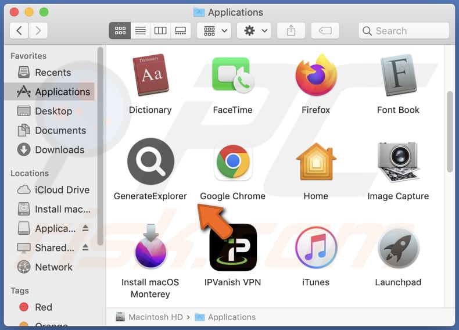Screen dimensions: 459x330
Task: Click the Locations section header
Action: 30,173
